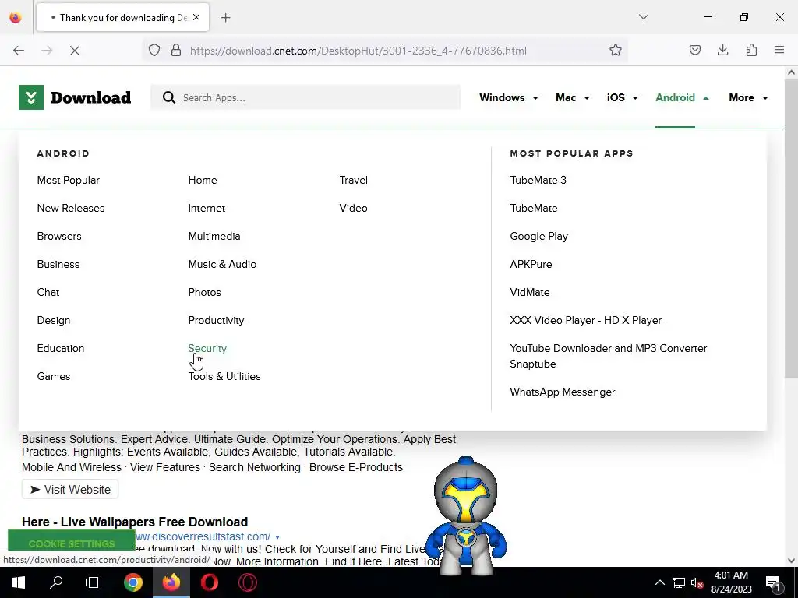Open the VidMate app link
Image resolution: width=798 pixels, height=598 pixels.
(x=530, y=292)
